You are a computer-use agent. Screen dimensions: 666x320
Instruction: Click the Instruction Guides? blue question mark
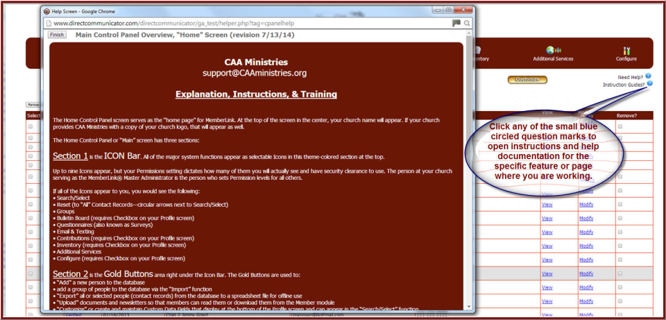pyautogui.click(x=649, y=84)
